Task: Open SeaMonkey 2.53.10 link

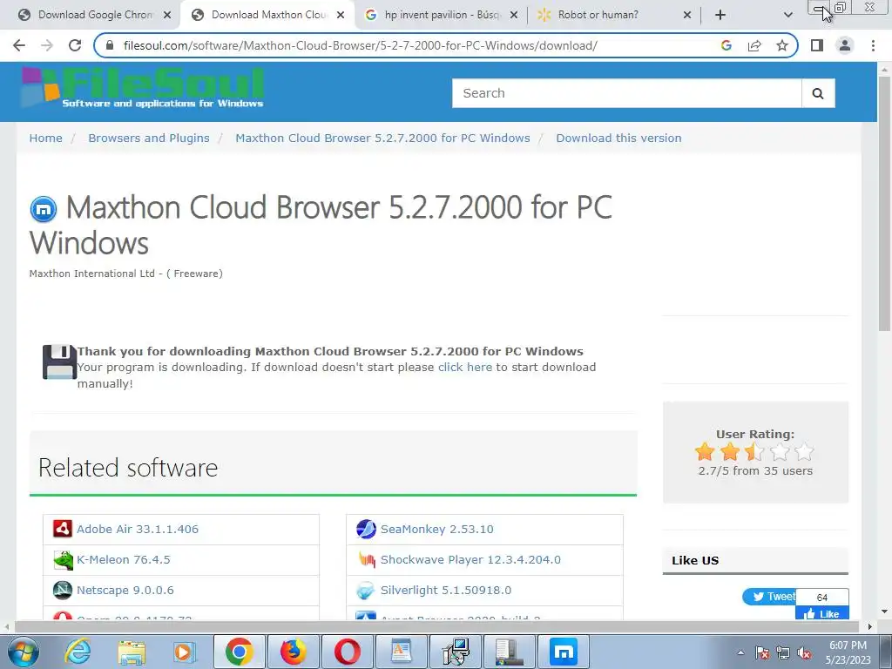Action: point(437,529)
